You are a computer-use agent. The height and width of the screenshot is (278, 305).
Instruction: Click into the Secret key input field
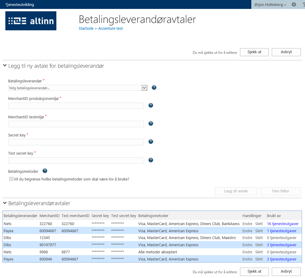[x=76, y=142]
